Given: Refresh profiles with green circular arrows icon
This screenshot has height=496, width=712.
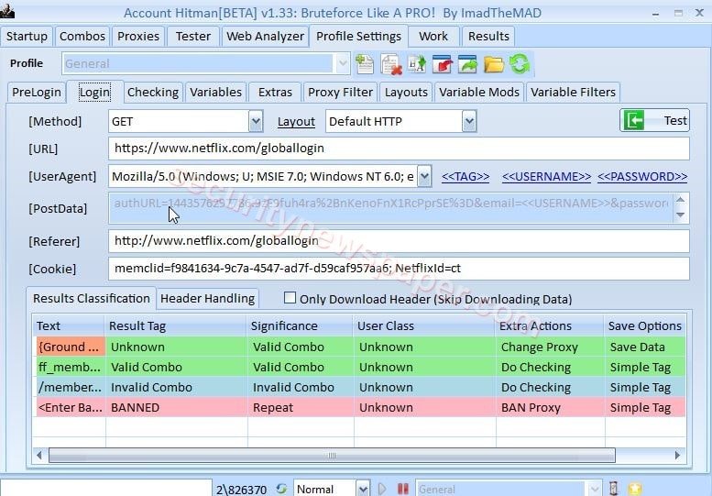Looking at the screenshot, I should click(x=519, y=63).
